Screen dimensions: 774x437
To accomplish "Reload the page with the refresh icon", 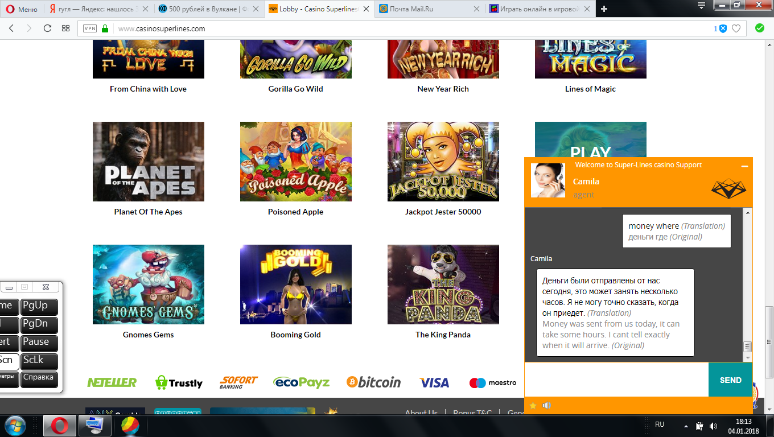I will (x=47, y=28).
